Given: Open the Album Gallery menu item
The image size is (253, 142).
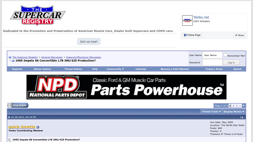Looking at the screenshot, I should click(x=42, y=69).
